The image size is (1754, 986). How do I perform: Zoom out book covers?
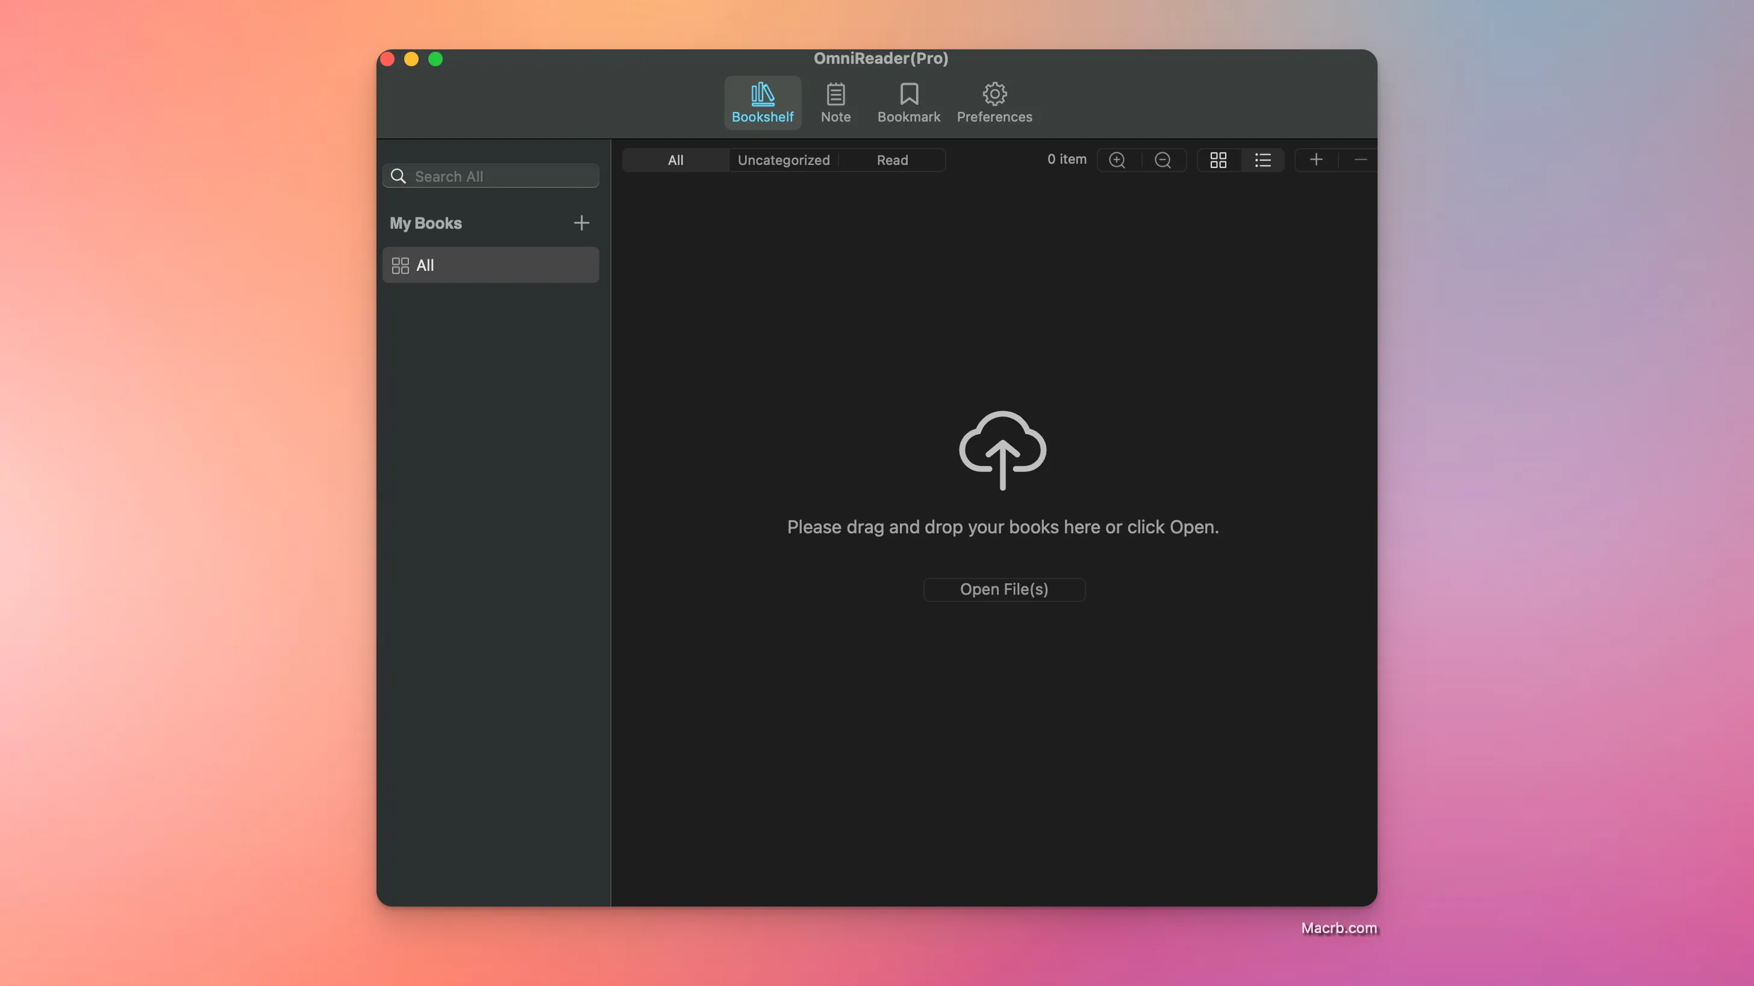1163,160
